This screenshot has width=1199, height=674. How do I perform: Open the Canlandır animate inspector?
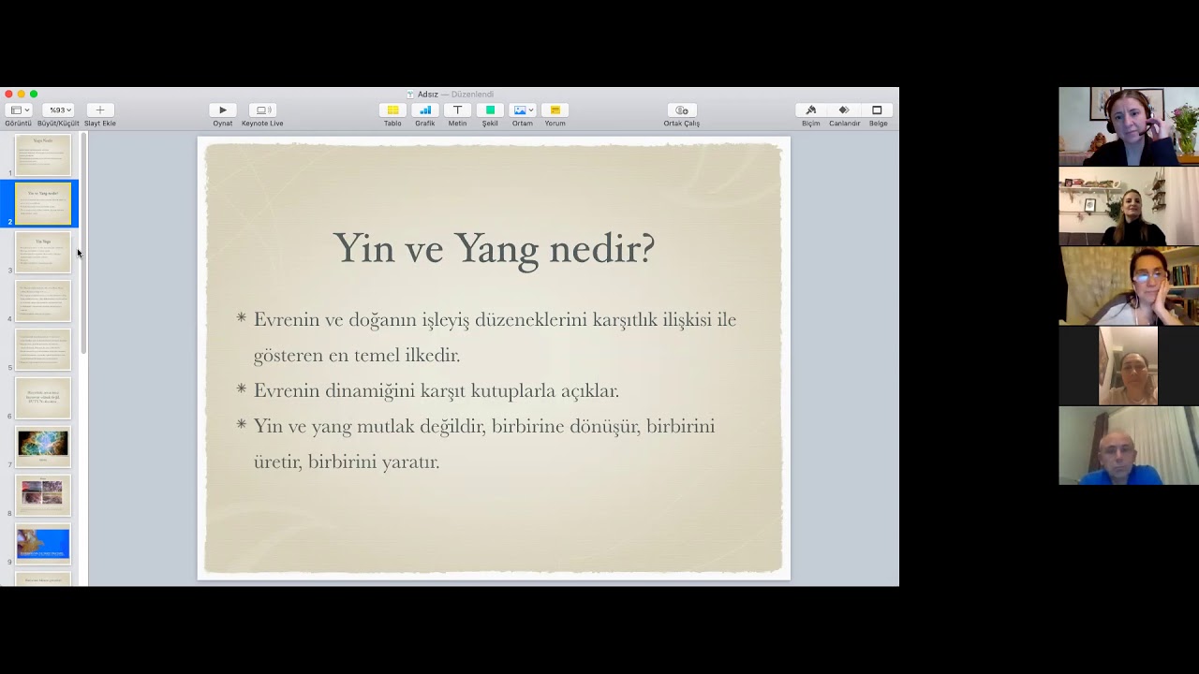[x=844, y=110]
